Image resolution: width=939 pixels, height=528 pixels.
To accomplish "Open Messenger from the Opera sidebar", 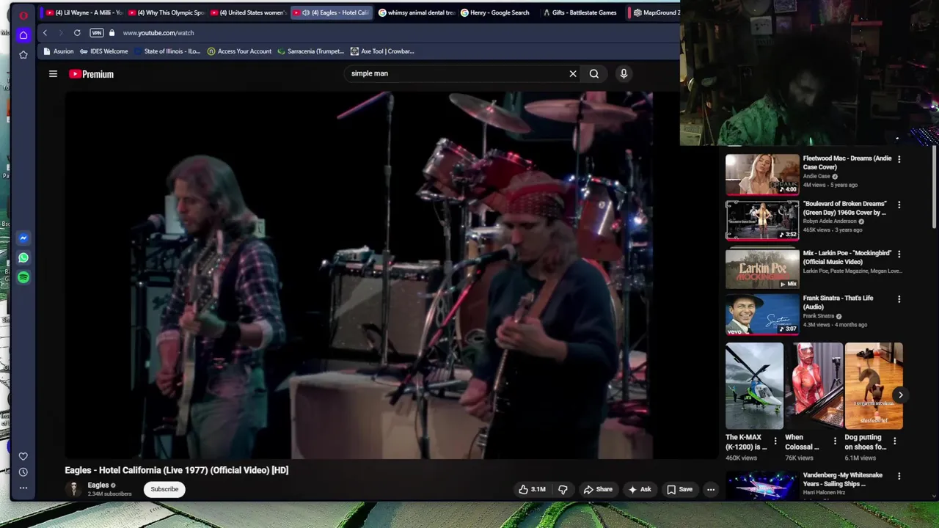I will coord(23,238).
